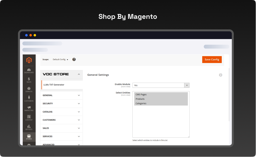The width and height of the screenshot is (256, 157).
Task: Collapse the General Settings panel
Action: 220,75
